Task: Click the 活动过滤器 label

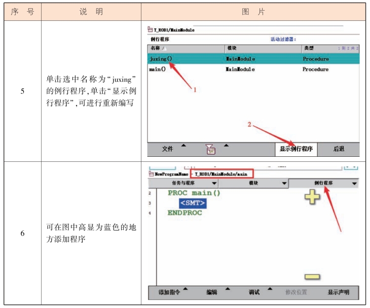Action: point(283,39)
